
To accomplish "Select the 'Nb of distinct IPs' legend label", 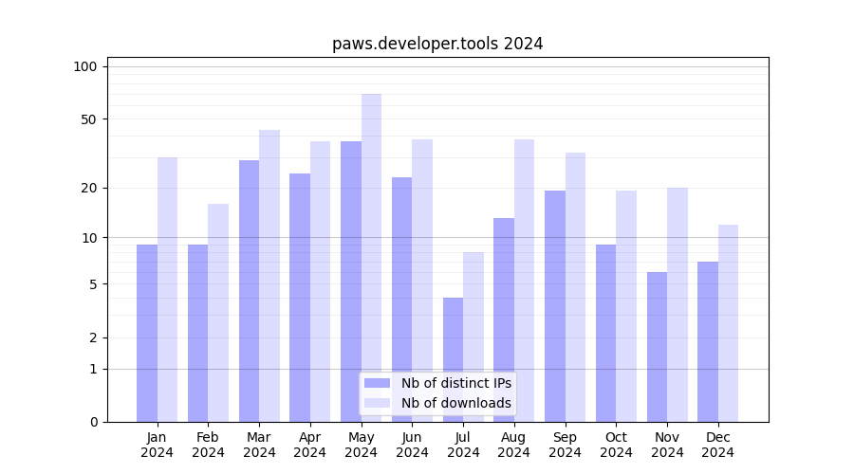I will [x=455, y=383].
